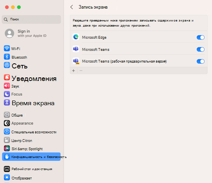
Task: Go back using the chevron arrow
Action: (x=72, y=7)
